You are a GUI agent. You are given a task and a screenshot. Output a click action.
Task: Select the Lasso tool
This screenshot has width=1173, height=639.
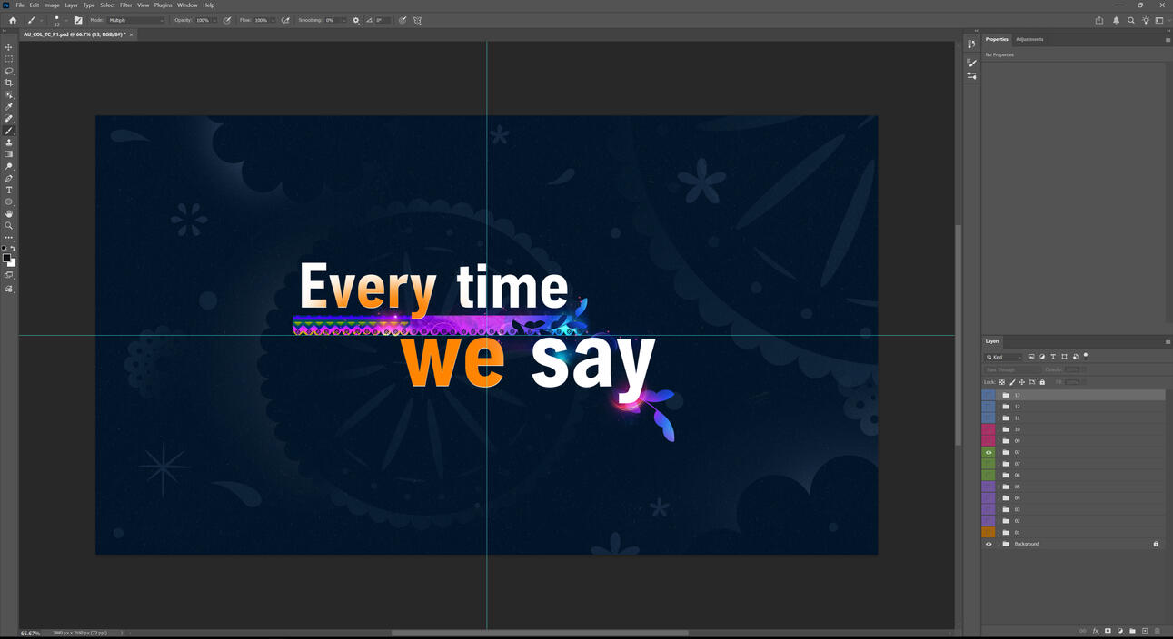(9, 71)
